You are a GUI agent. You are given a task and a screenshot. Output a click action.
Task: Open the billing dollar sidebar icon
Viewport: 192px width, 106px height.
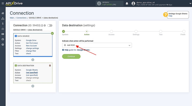[3, 24]
